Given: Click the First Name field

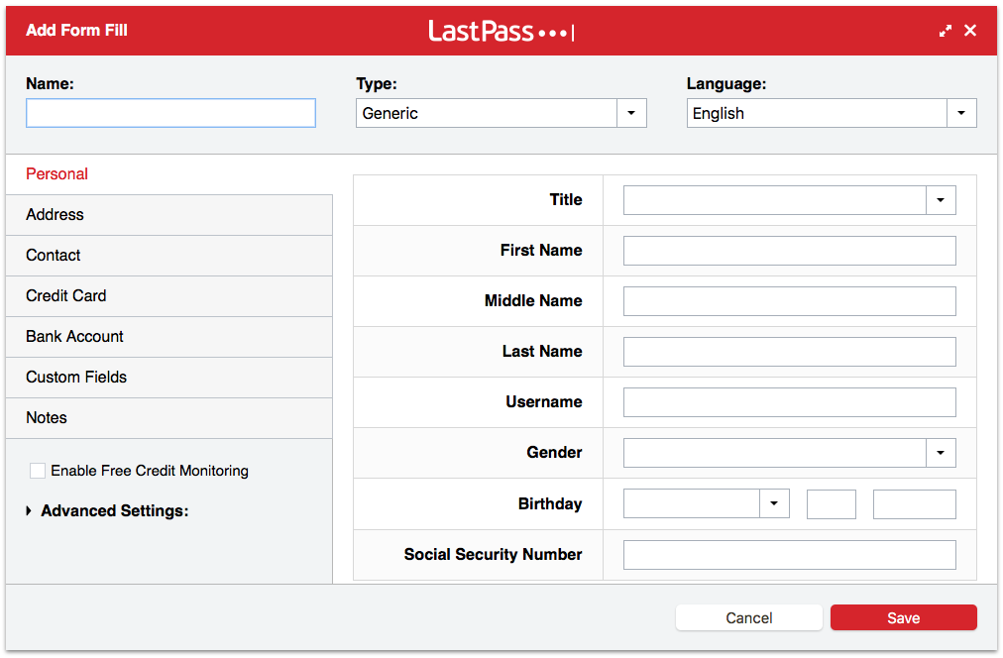Looking at the screenshot, I should [x=789, y=251].
